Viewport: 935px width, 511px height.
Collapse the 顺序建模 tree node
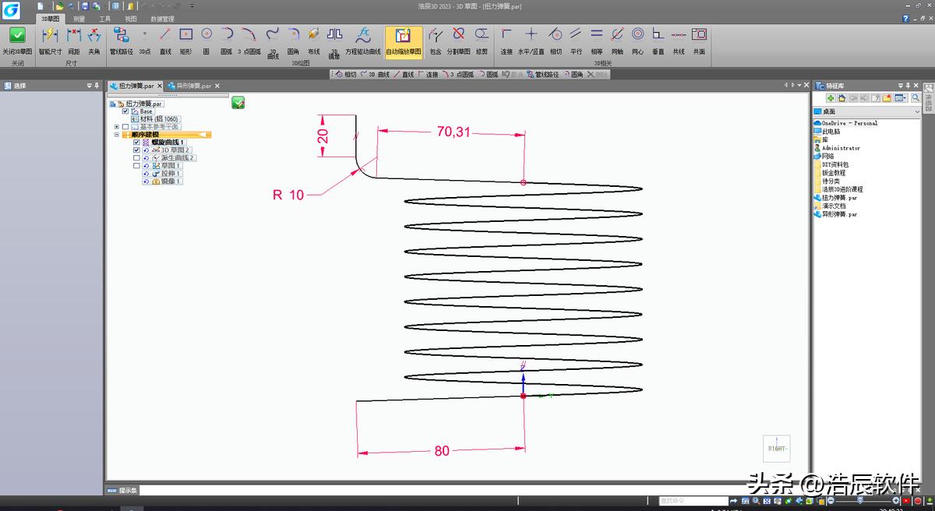(x=116, y=135)
